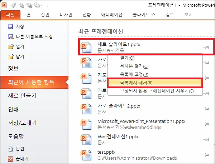Switch to the 보기 ribbon tab
The height and width of the screenshot is (164, 215).
188,15
